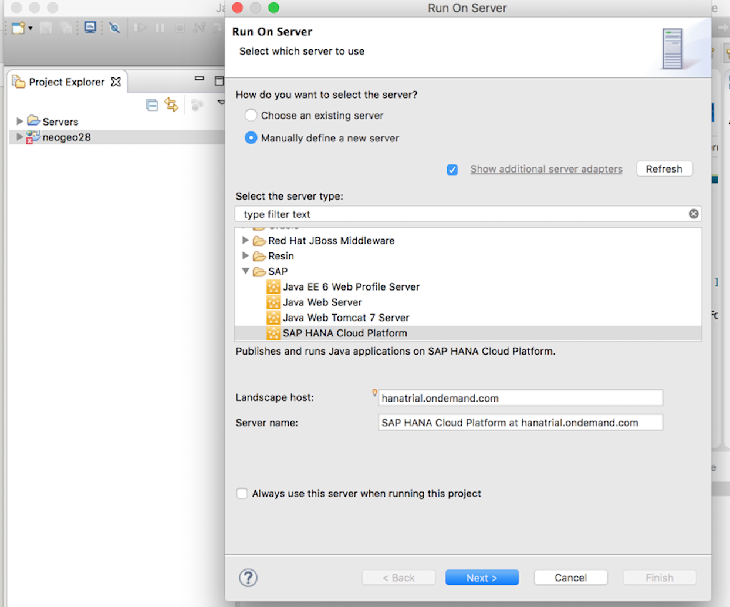Image resolution: width=730 pixels, height=607 pixels.
Task: Click the server type description text
Action: (x=396, y=351)
